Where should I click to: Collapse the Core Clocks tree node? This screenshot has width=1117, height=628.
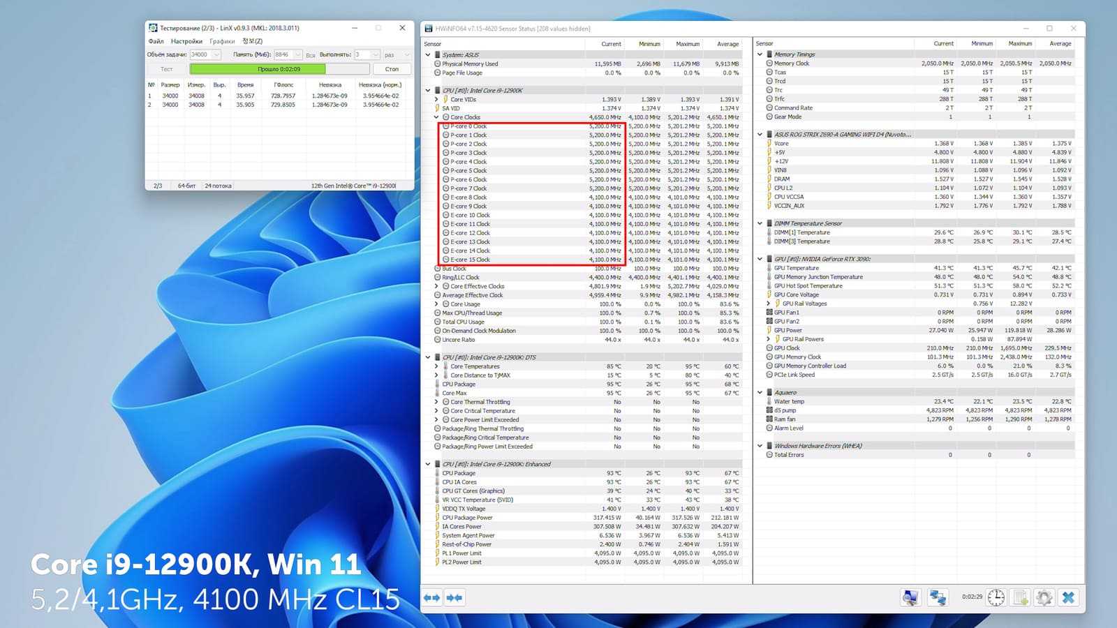pyautogui.click(x=437, y=117)
